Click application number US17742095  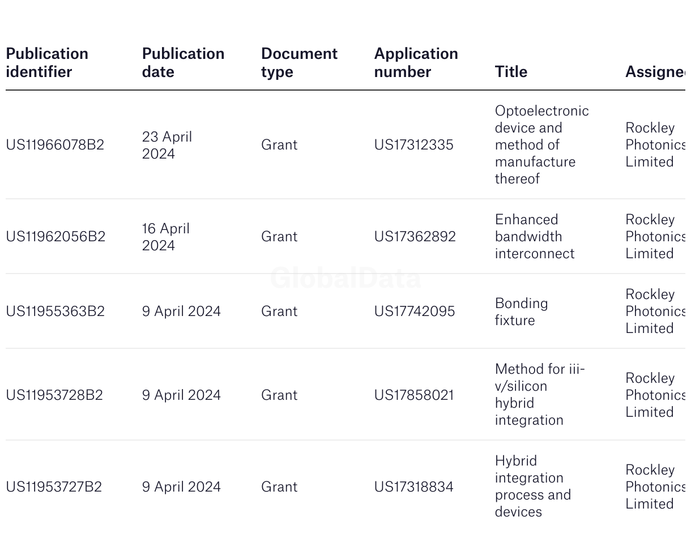coord(415,311)
